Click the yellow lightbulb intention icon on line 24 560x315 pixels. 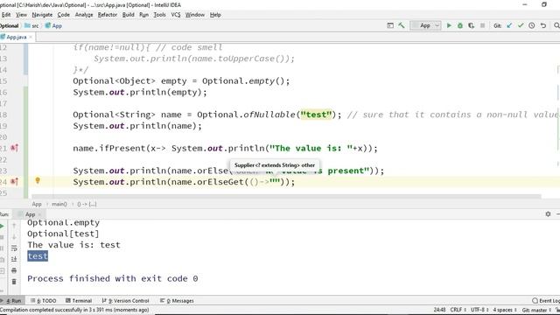click(x=38, y=180)
